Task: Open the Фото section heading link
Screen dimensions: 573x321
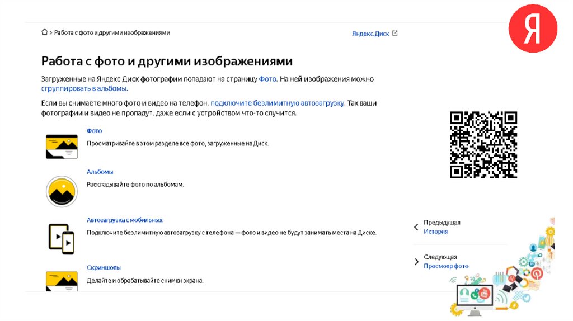Action: [x=94, y=131]
